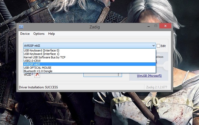The width and height of the screenshot is (199, 125).
Task: Maximize the Zadig window
Action: coord(156,26)
